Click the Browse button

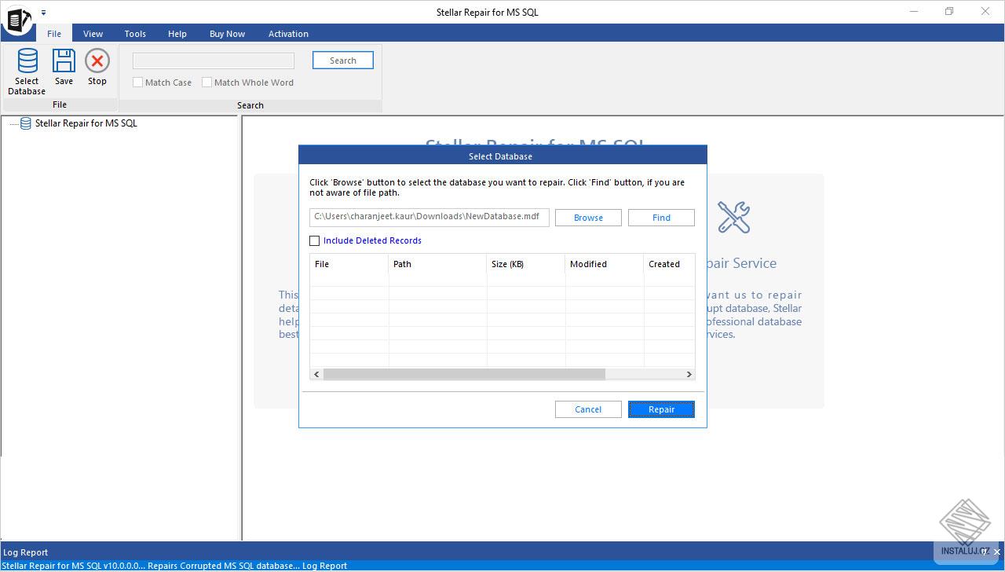(x=588, y=218)
